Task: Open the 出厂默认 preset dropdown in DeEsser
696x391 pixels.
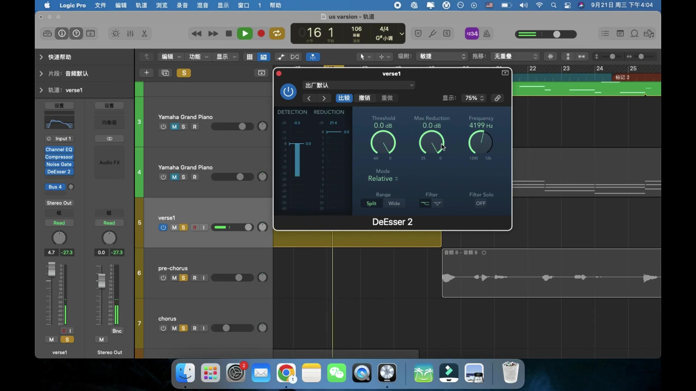Action: tap(359, 85)
